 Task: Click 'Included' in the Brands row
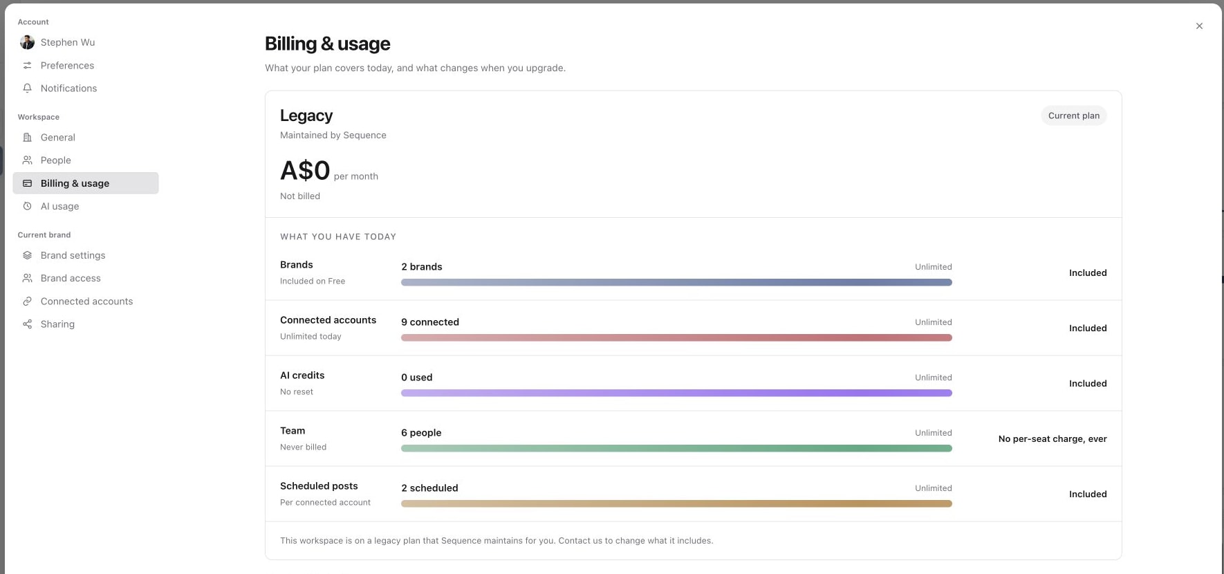click(x=1088, y=272)
